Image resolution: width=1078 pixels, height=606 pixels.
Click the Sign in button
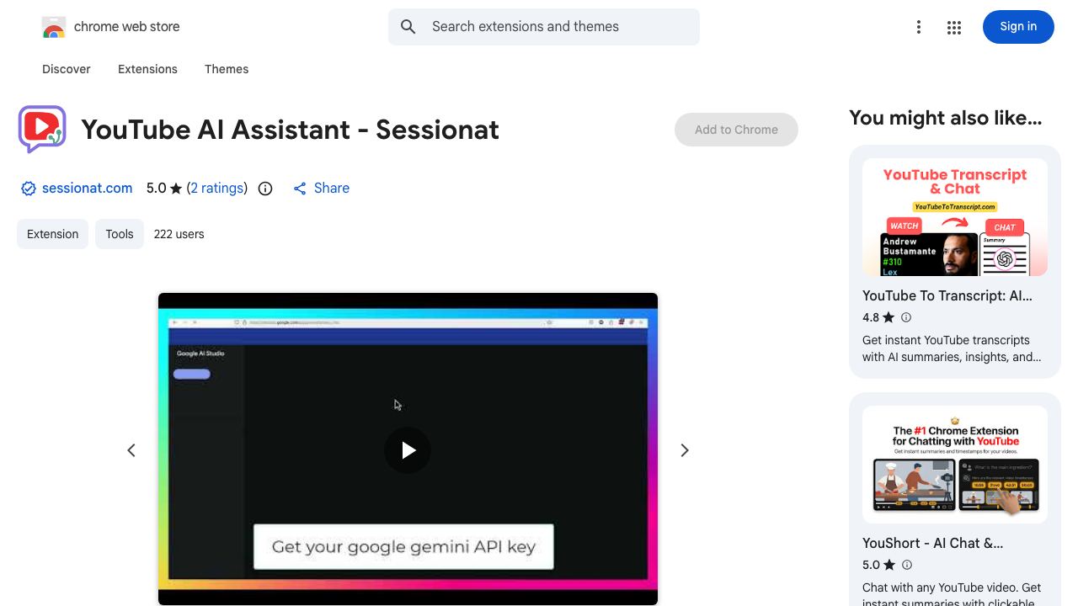(x=1018, y=27)
